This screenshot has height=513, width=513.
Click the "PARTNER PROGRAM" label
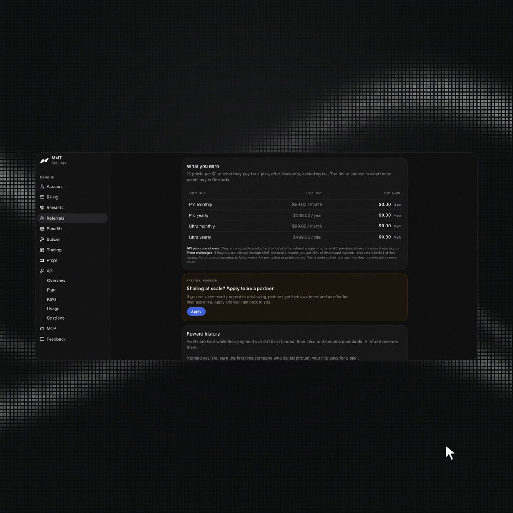click(x=202, y=281)
